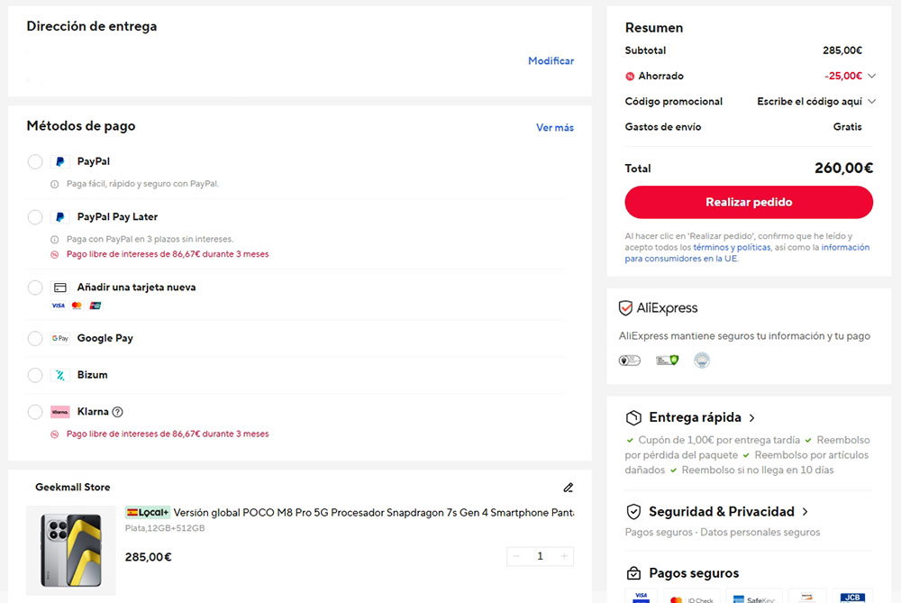Click the 'Gastos de envío' Gratis value
Image resolution: width=901 pixels, height=603 pixels.
[x=848, y=127]
